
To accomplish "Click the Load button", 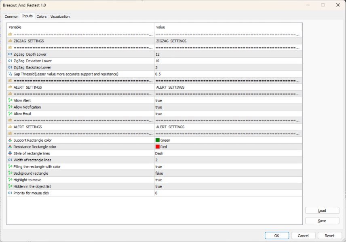I will [x=322, y=211].
